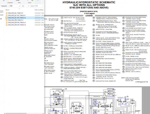This screenshot has height=114, width=150.
Task: Click the date of S740_HYD_SJC-OP_7194313-G
Action: (39, 18)
